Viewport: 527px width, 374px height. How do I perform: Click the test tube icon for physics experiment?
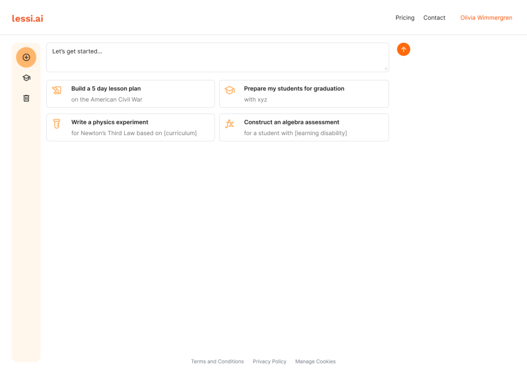tap(57, 124)
